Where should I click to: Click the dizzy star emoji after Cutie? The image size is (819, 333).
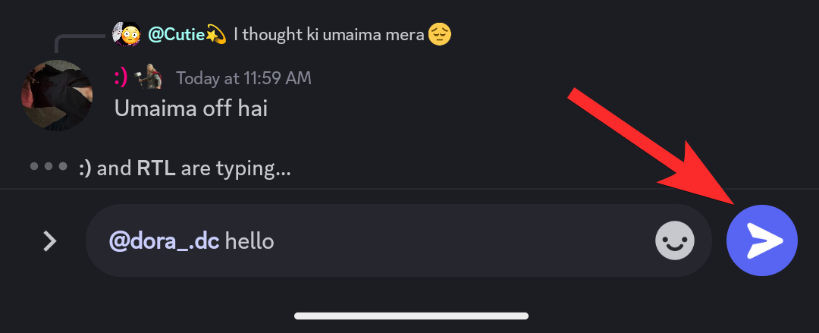click(x=215, y=33)
